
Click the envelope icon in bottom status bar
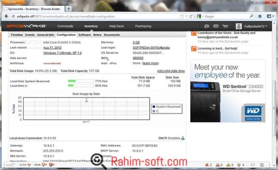tap(253, 165)
